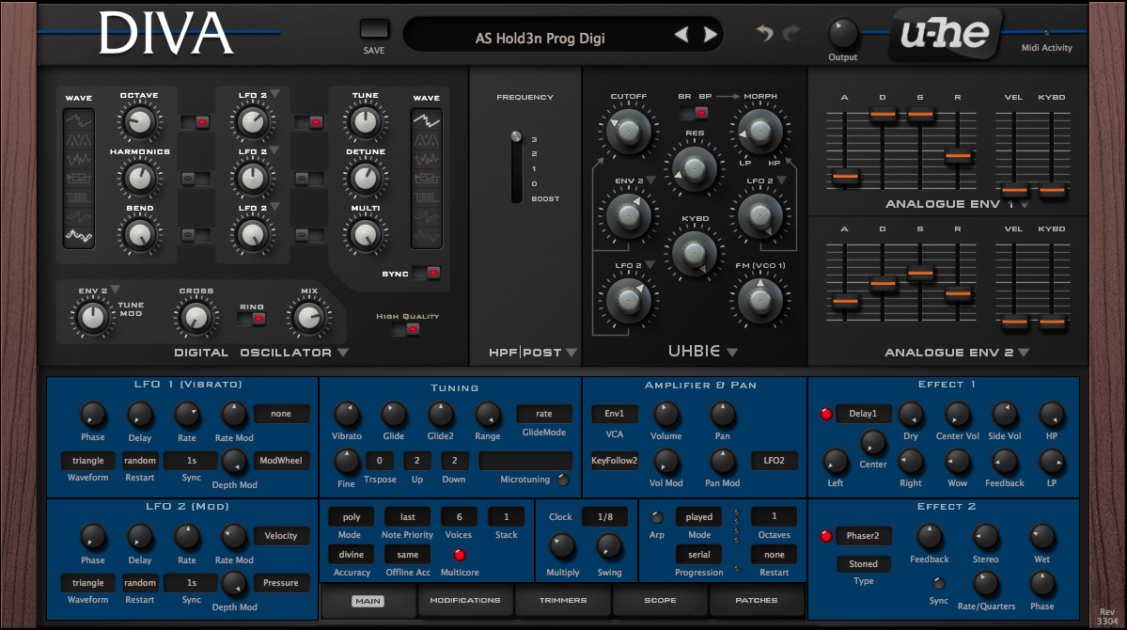Click Effect 1 Delay1 type selector

[x=863, y=414]
